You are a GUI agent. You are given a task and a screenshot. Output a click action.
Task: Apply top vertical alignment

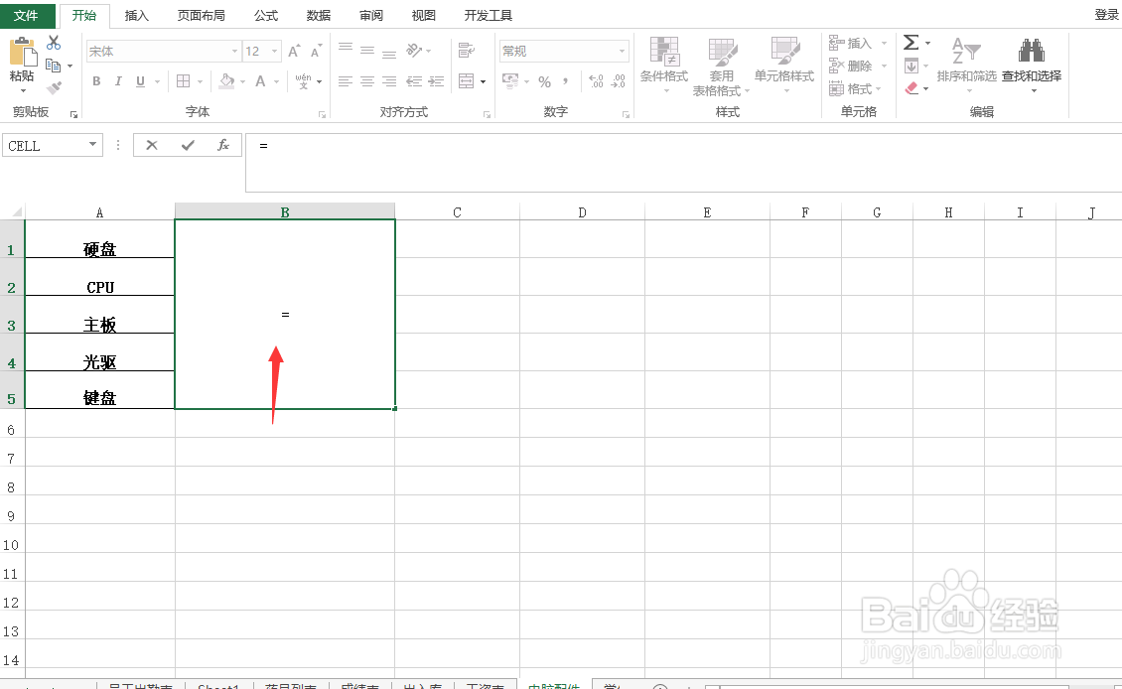(x=346, y=49)
